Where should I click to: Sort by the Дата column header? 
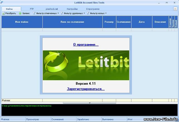click(x=141, y=22)
